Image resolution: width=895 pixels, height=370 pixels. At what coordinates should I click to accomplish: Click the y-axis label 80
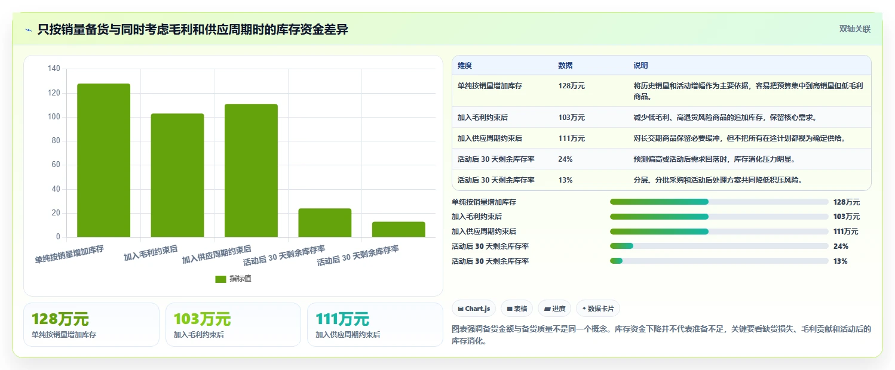click(x=56, y=141)
